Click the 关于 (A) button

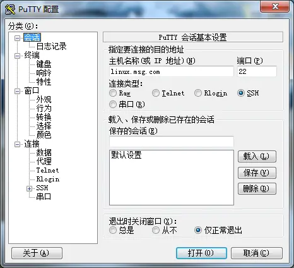[x=37, y=253]
